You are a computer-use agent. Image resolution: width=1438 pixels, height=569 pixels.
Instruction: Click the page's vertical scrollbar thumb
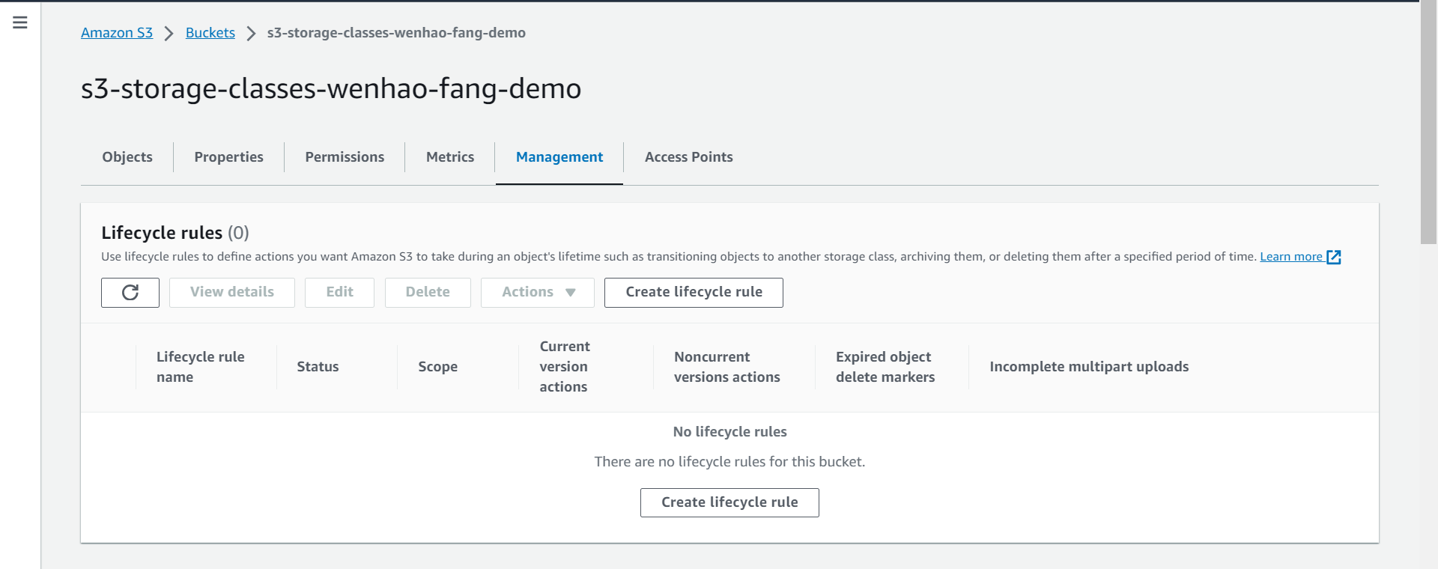(x=1428, y=124)
